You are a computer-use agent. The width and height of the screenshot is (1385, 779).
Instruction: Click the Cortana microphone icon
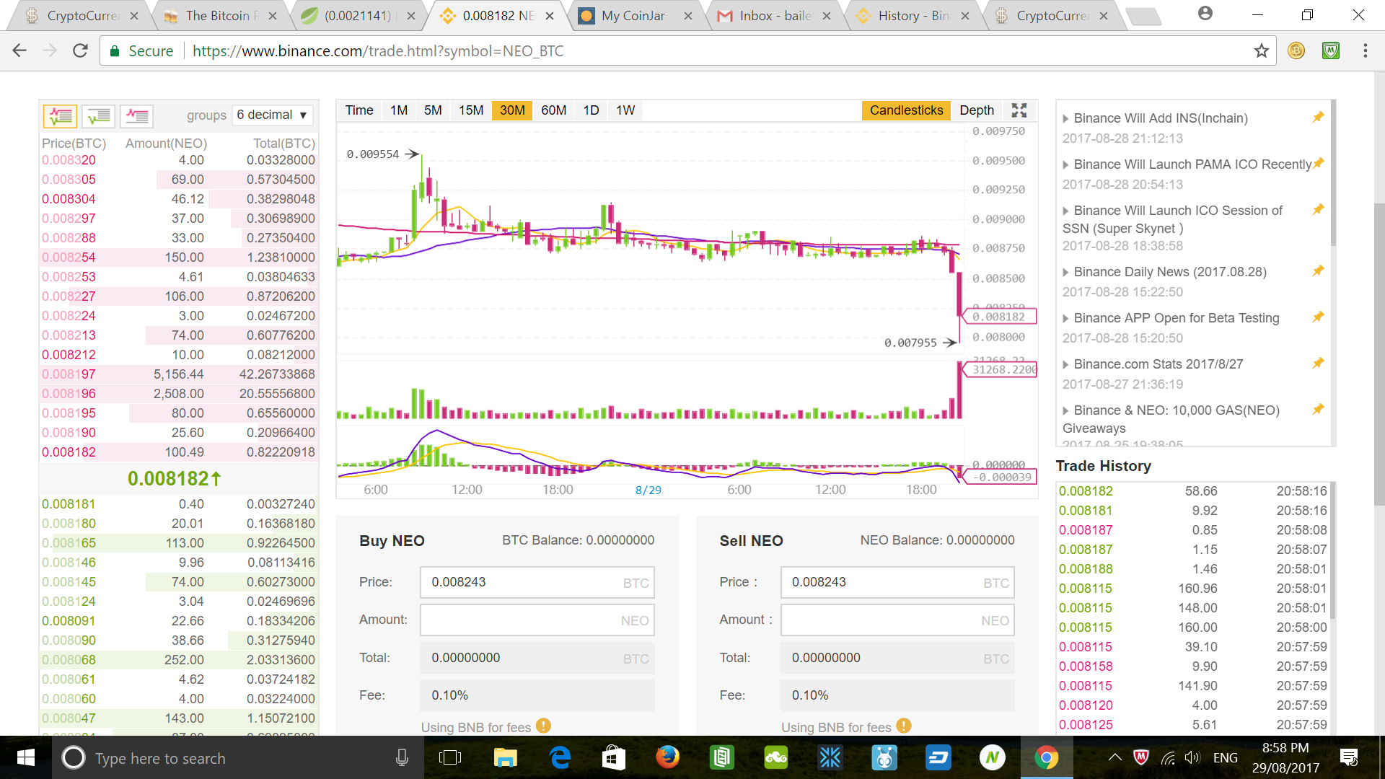(402, 757)
